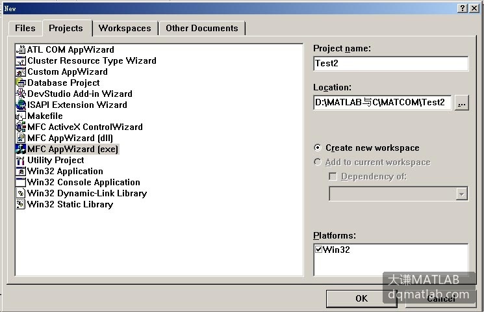Image resolution: width=484 pixels, height=312 pixels.
Task: Click the Win32 Static Library icon
Action: pyautogui.click(x=21, y=205)
